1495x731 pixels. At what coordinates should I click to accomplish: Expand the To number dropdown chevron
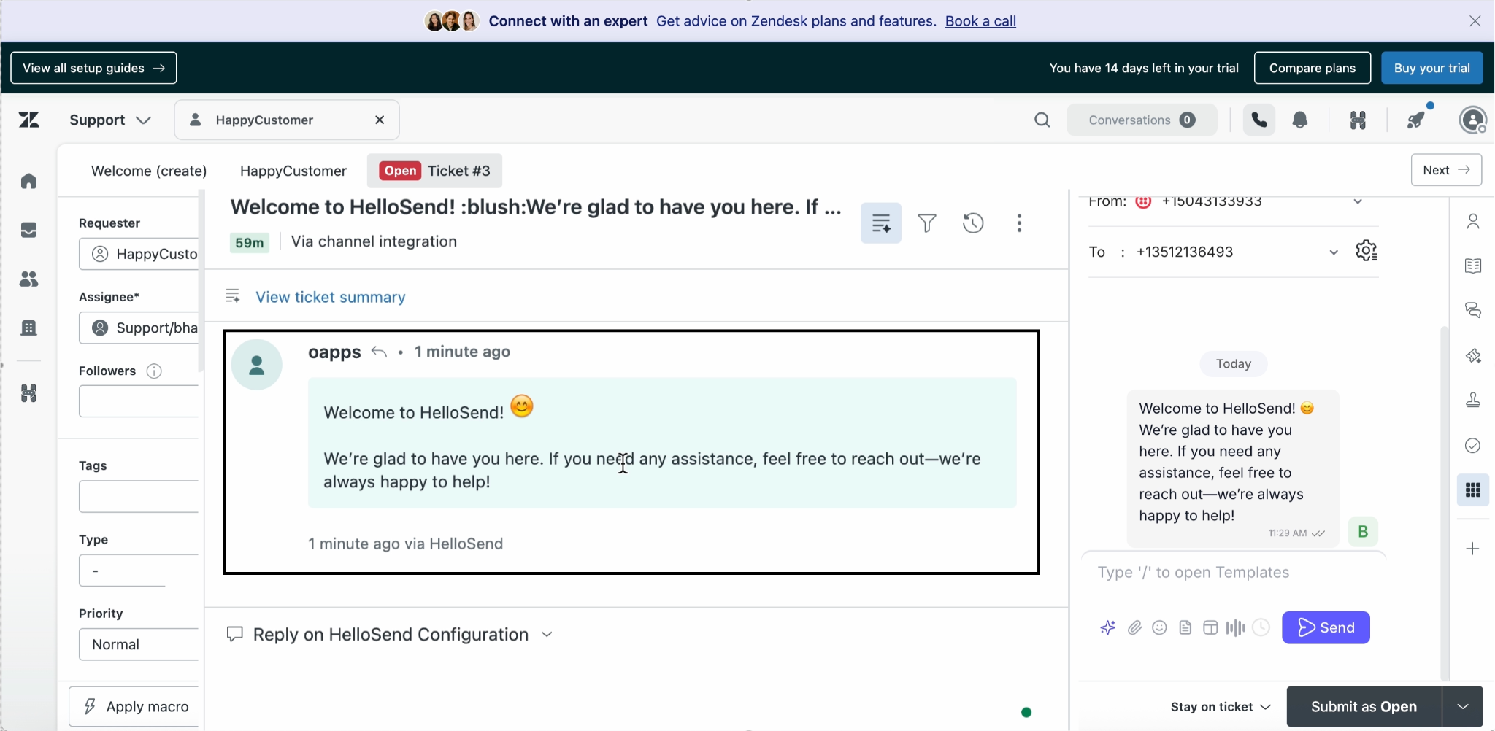click(x=1334, y=252)
